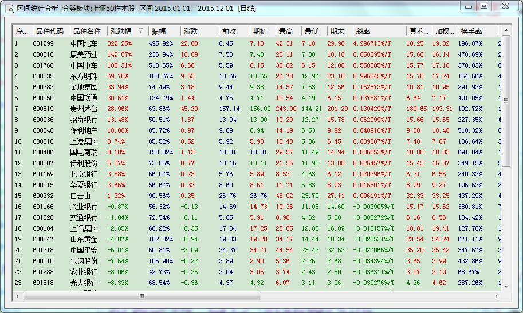The image size is (523, 313).
Task: Maximize the 区间统计分析 window
Action: (484, 6)
